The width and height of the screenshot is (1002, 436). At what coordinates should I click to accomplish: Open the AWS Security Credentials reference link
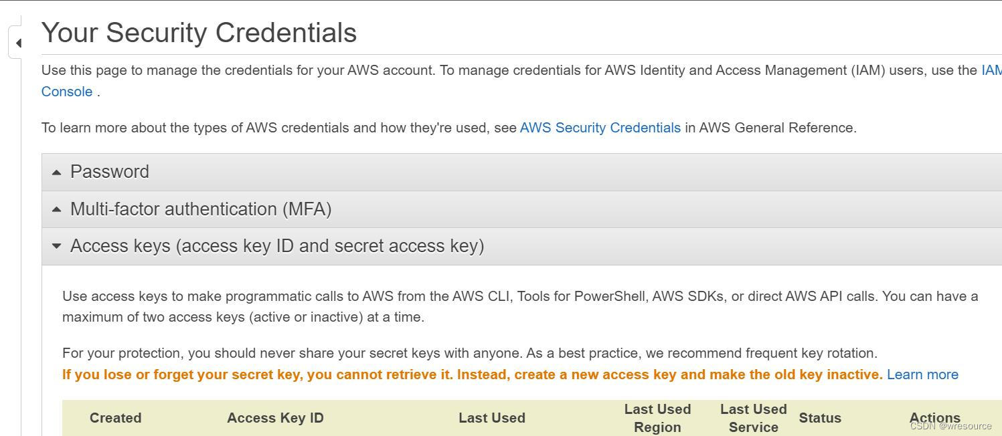tap(600, 128)
